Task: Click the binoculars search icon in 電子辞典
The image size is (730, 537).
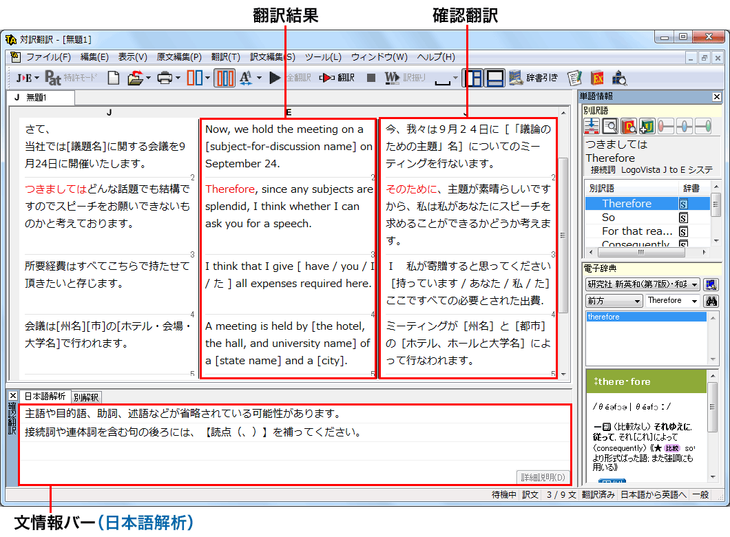Action: 711,301
